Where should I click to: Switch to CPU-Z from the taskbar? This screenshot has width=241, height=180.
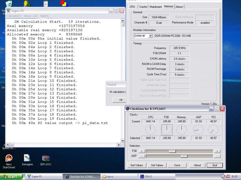pos(157,176)
